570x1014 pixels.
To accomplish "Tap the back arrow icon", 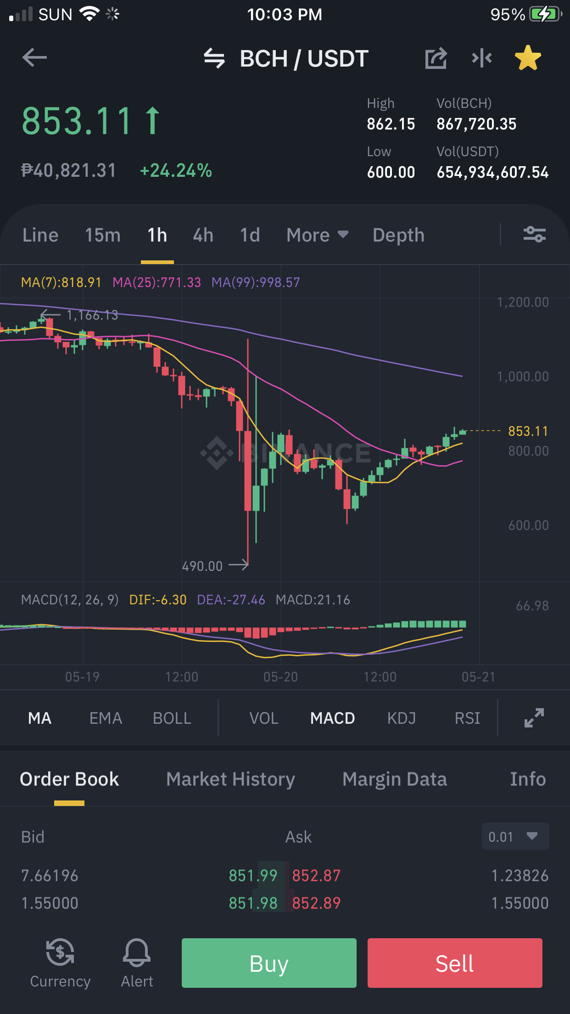I will [x=34, y=58].
